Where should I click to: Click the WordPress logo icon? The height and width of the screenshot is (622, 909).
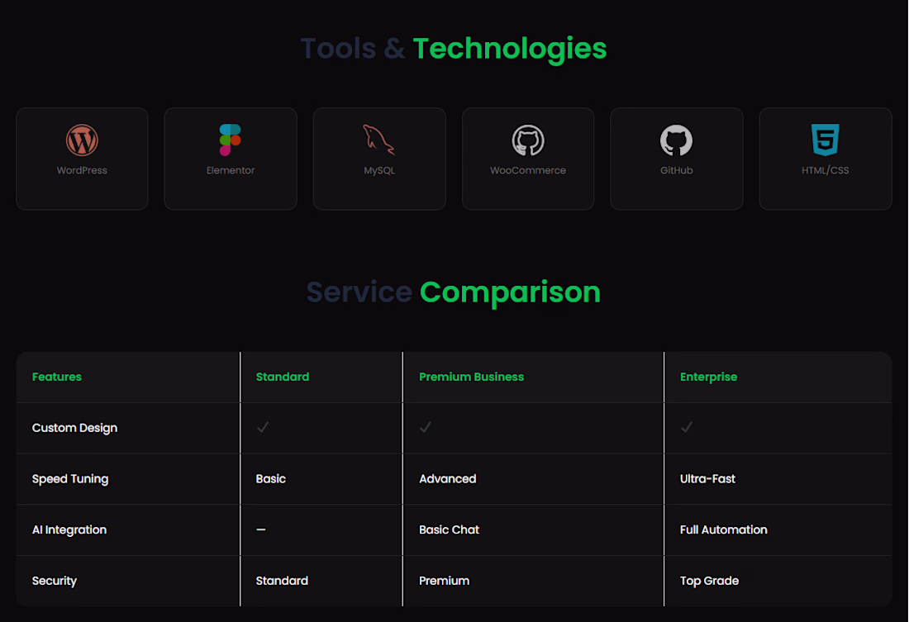tap(82, 140)
